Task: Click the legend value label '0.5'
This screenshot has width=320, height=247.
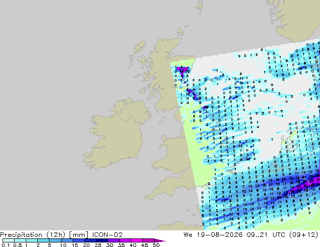Action: click(18, 245)
